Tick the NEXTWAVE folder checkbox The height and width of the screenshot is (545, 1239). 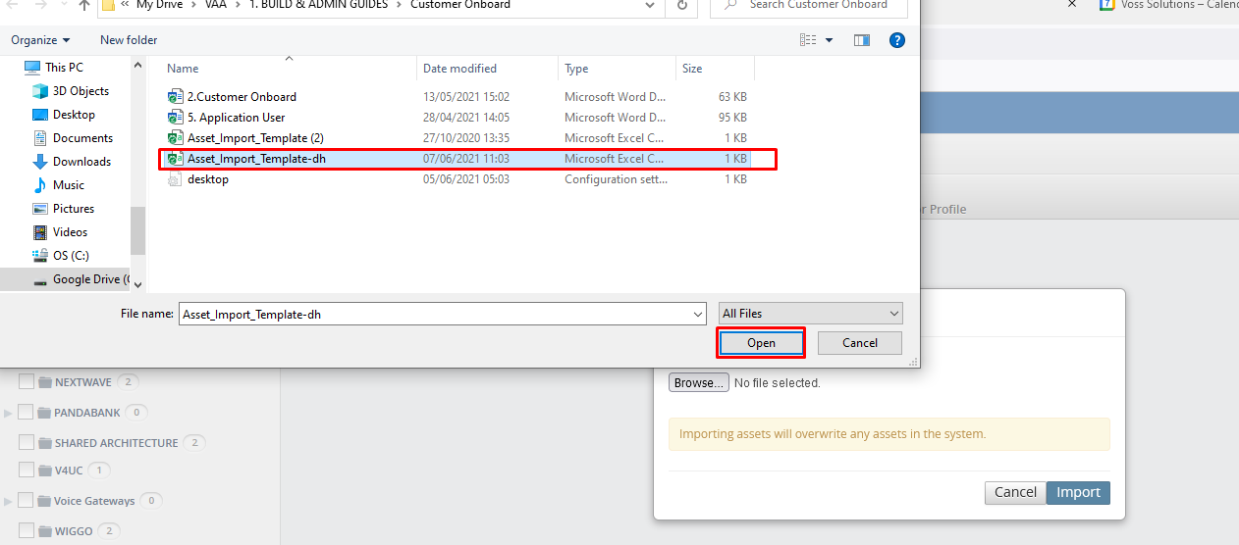[x=27, y=381]
